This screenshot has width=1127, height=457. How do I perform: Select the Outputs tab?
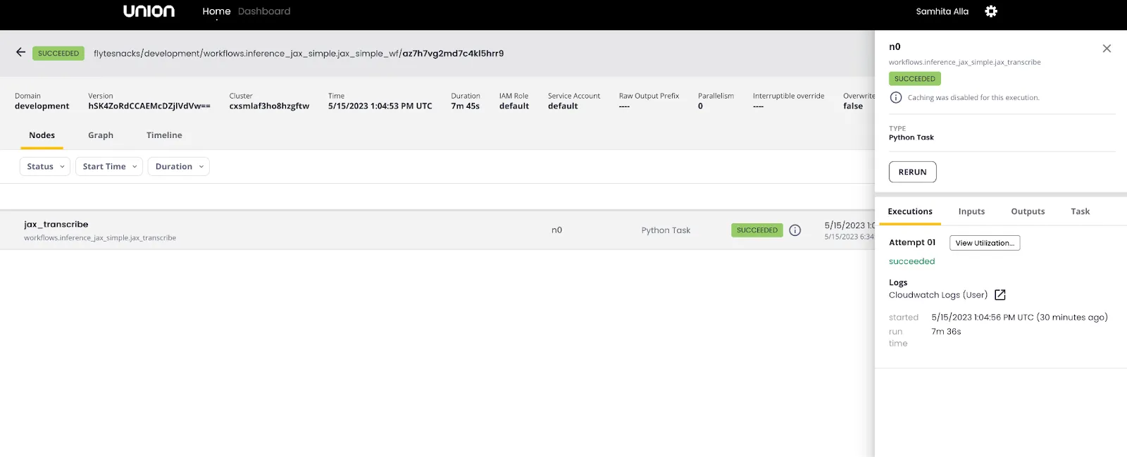1028,211
